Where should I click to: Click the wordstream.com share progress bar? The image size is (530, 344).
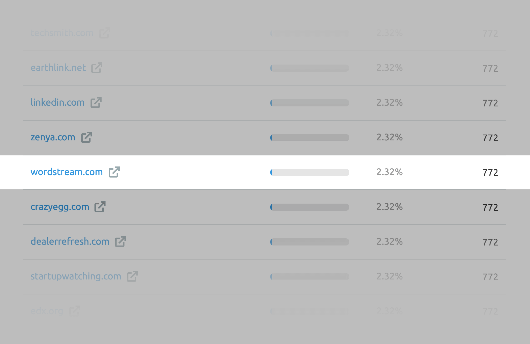pyautogui.click(x=309, y=172)
